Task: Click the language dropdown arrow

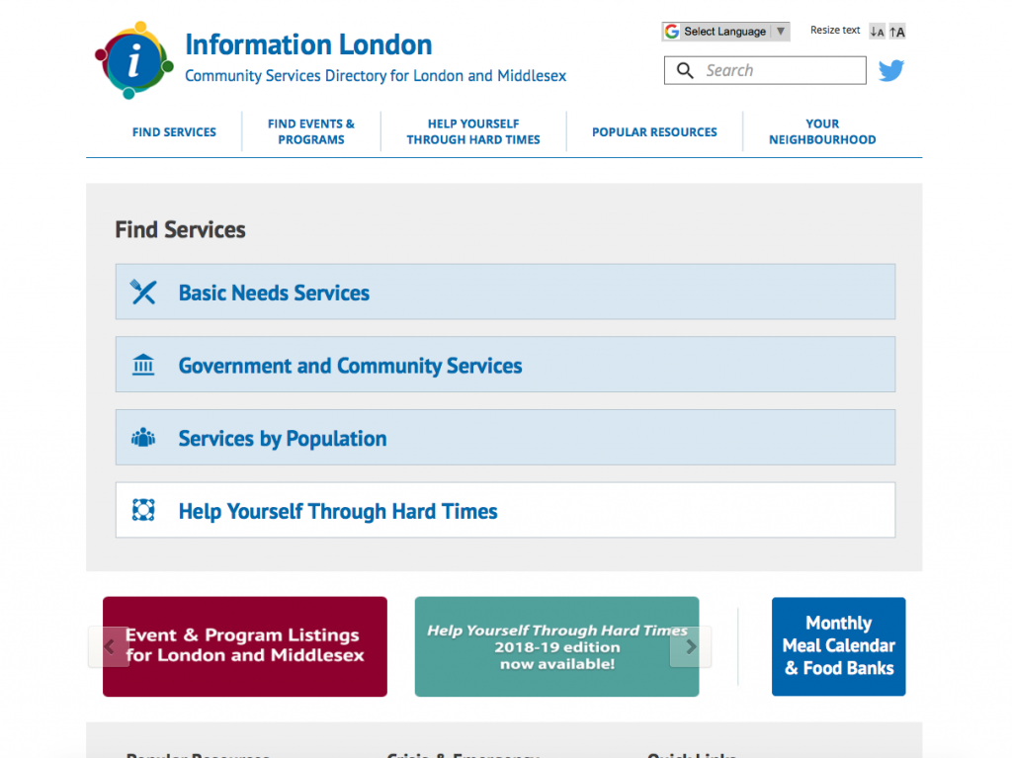Action: [781, 31]
